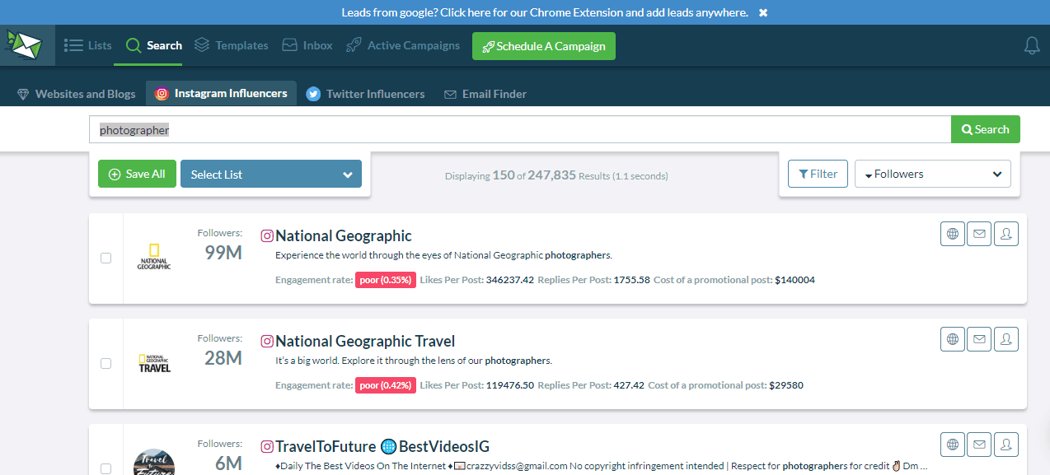Open profile person icon for National Geographic

1005,234
